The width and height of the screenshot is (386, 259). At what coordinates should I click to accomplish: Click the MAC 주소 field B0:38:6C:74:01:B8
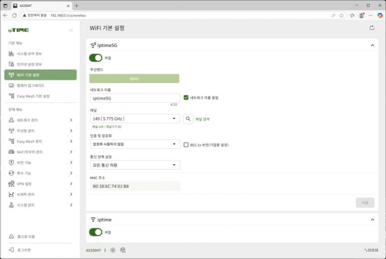click(x=135, y=186)
